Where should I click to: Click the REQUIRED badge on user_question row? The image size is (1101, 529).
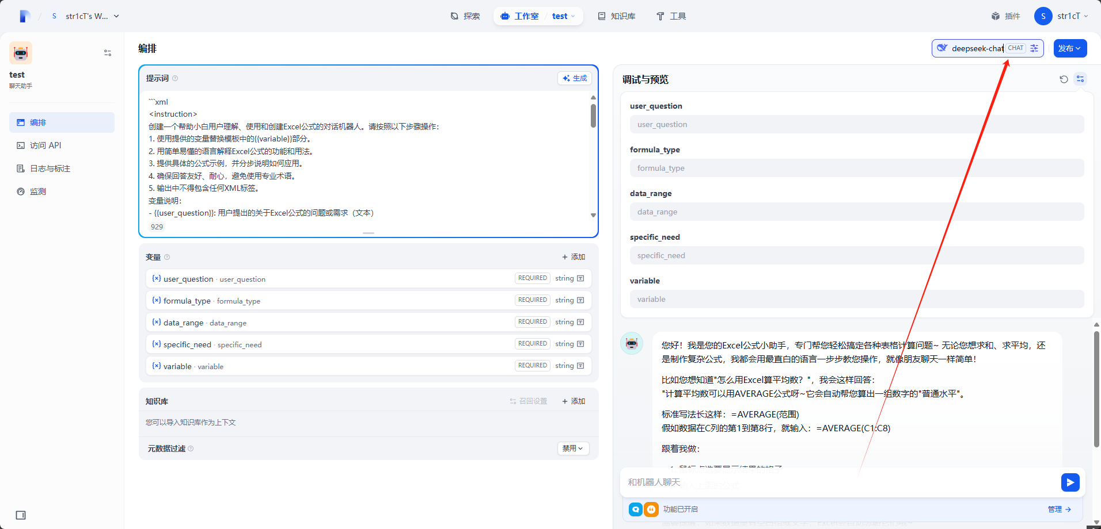tap(532, 278)
